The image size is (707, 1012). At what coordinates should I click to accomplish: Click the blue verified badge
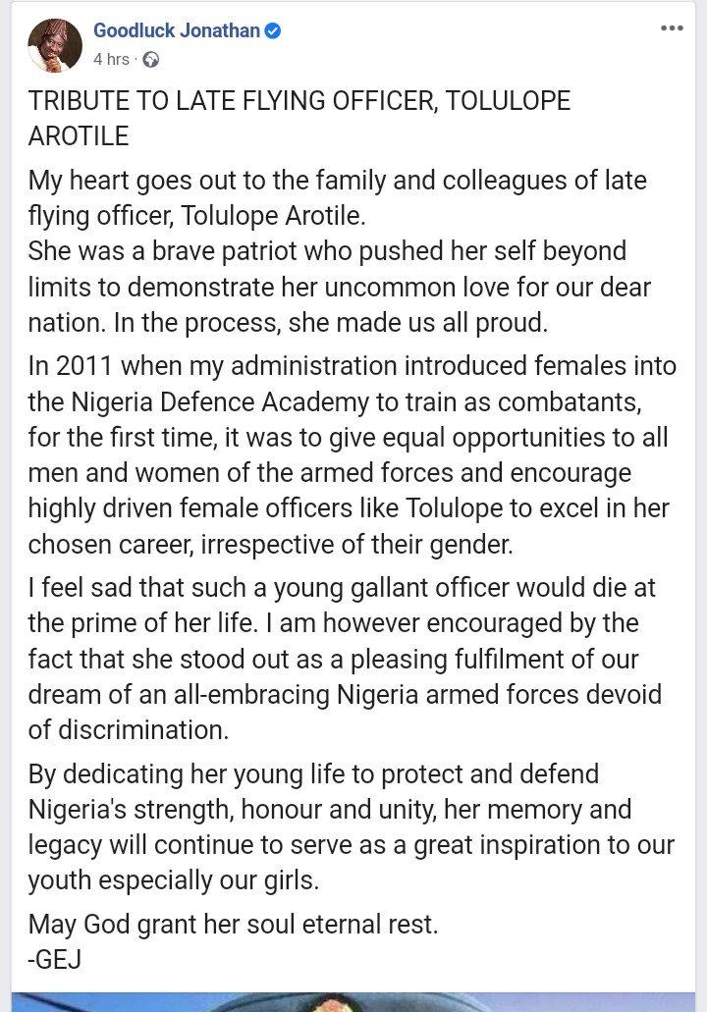273,30
